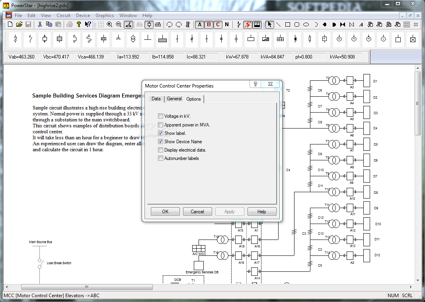Viewport: 425px width, 302px height.
Task: Open the File menu
Action: 18,16
